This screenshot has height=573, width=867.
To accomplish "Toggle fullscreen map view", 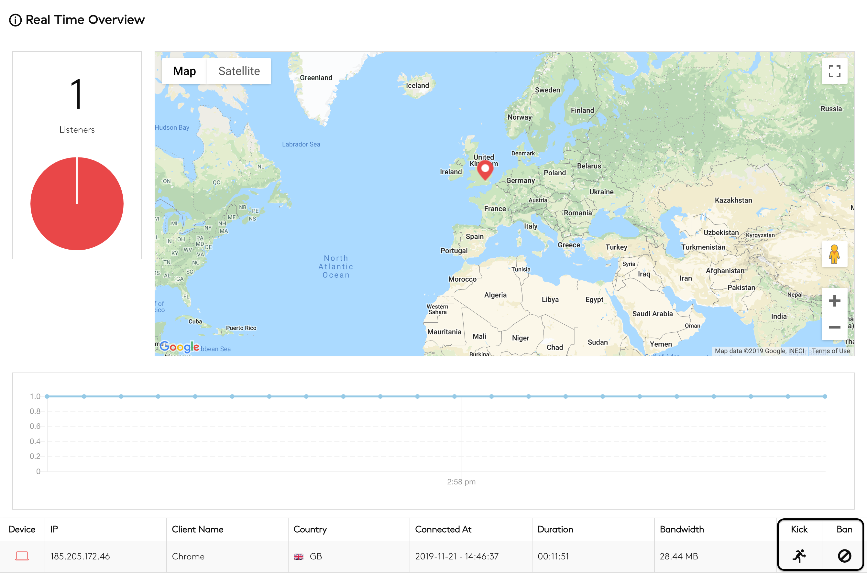I will [x=834, y=71].
